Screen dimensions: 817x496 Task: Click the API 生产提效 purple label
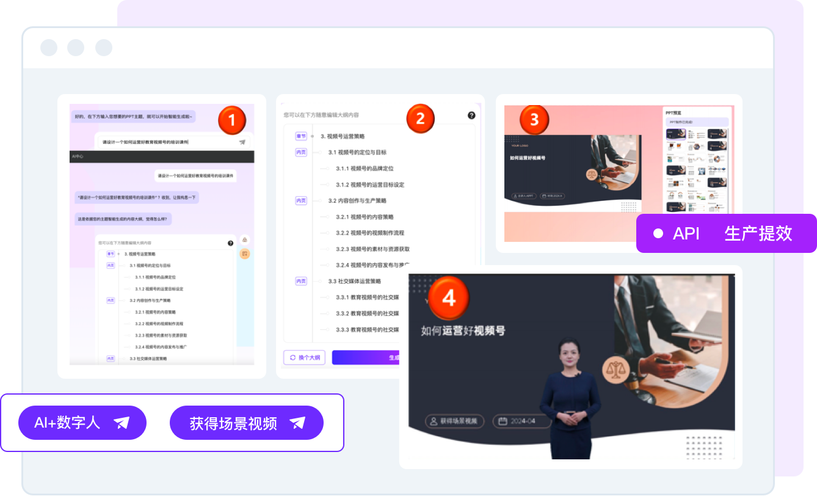click(726, 233)
